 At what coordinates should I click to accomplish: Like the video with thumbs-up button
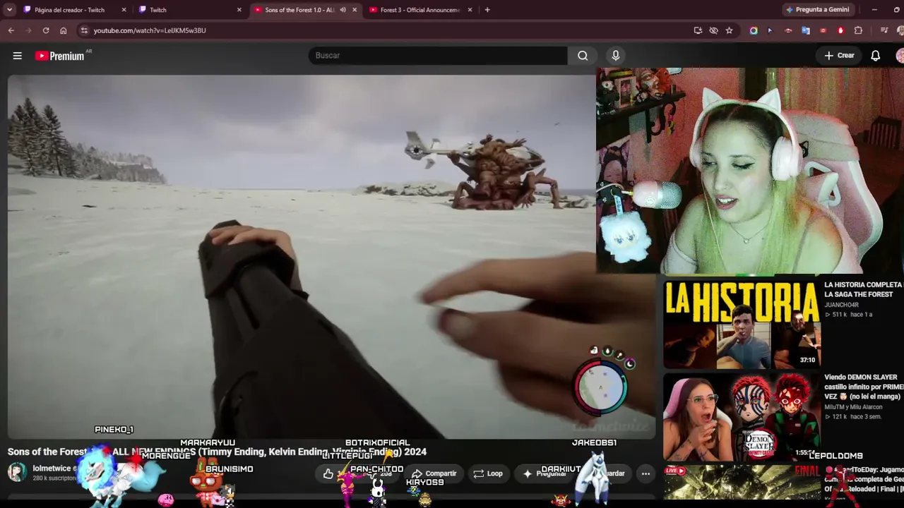tap(328, 474)
